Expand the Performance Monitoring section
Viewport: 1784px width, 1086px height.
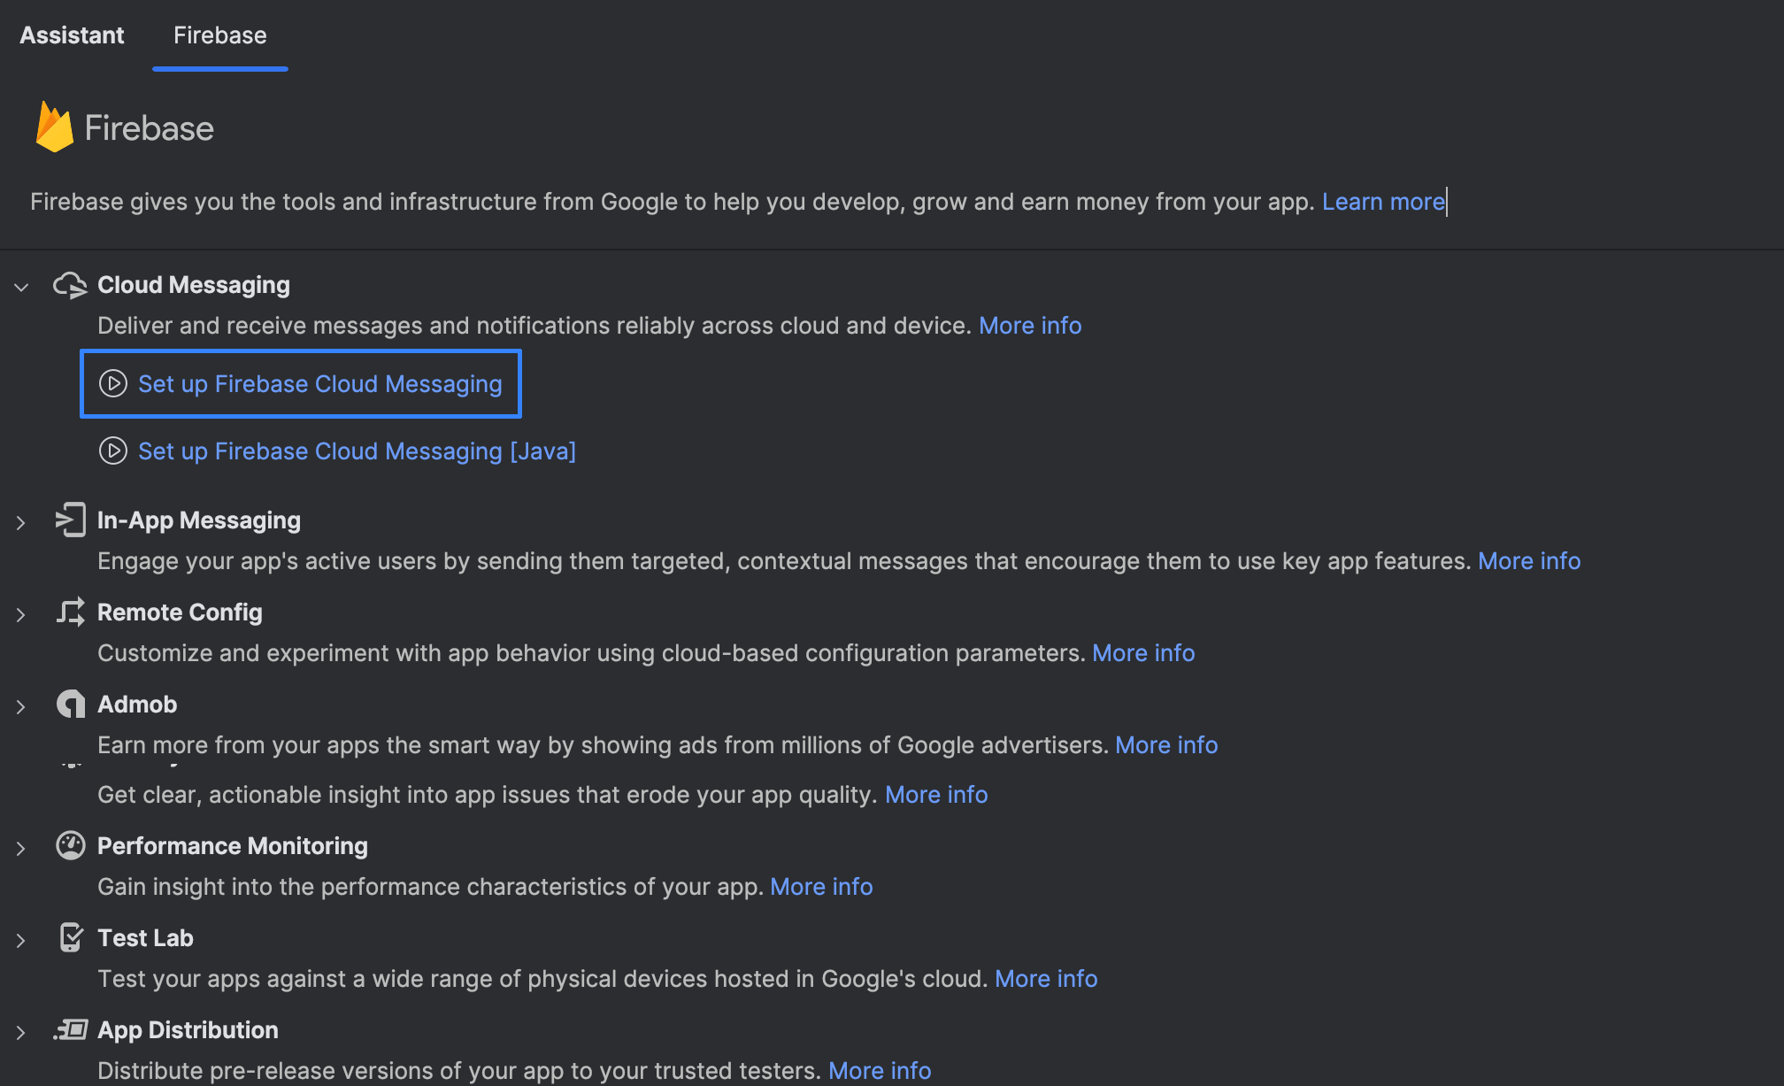coord(21,848)
